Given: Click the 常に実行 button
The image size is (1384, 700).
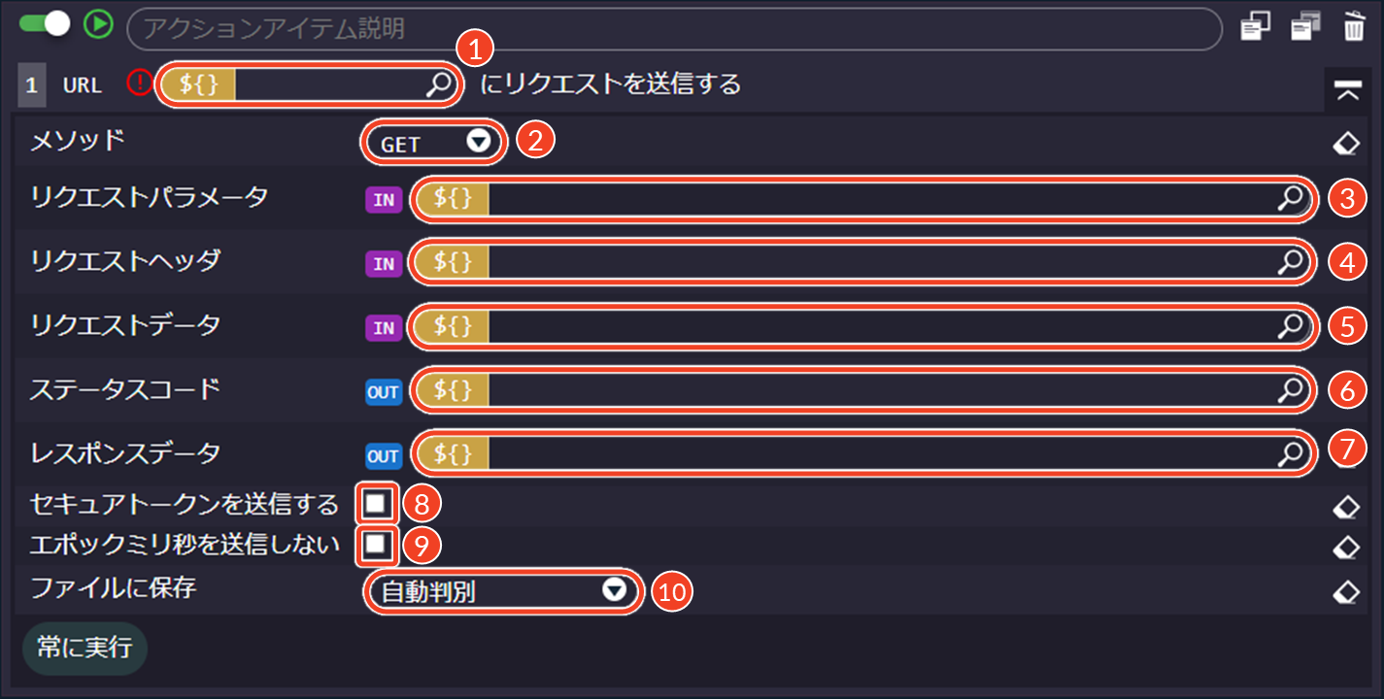Looking at the screenshot, I should [x=84, y=649].
